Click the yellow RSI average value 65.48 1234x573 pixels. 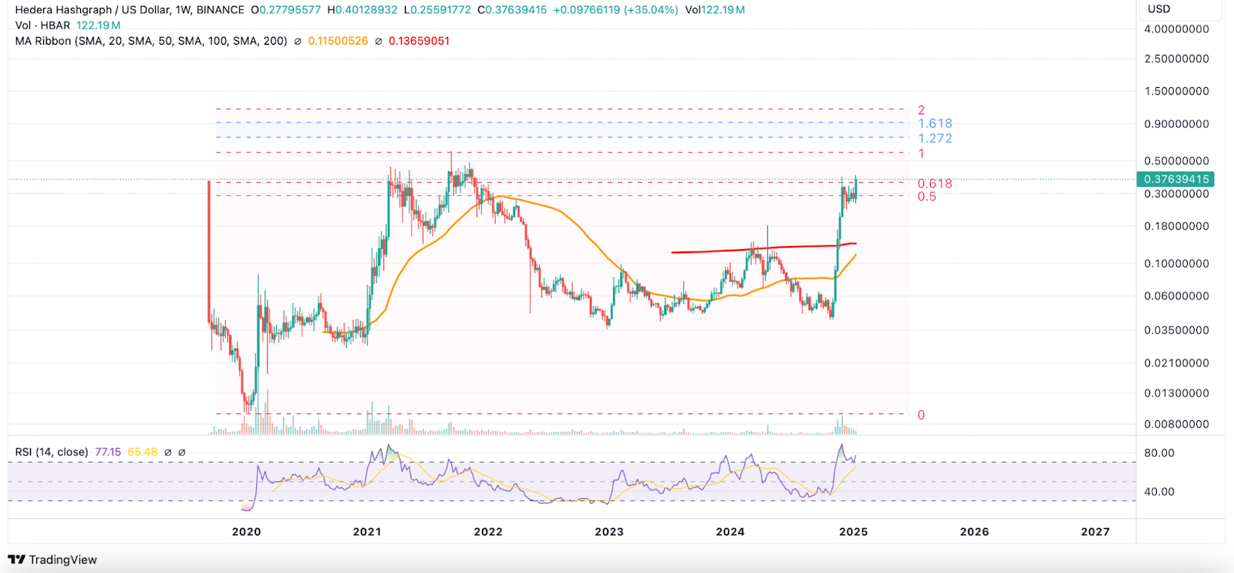click(143, 452)
